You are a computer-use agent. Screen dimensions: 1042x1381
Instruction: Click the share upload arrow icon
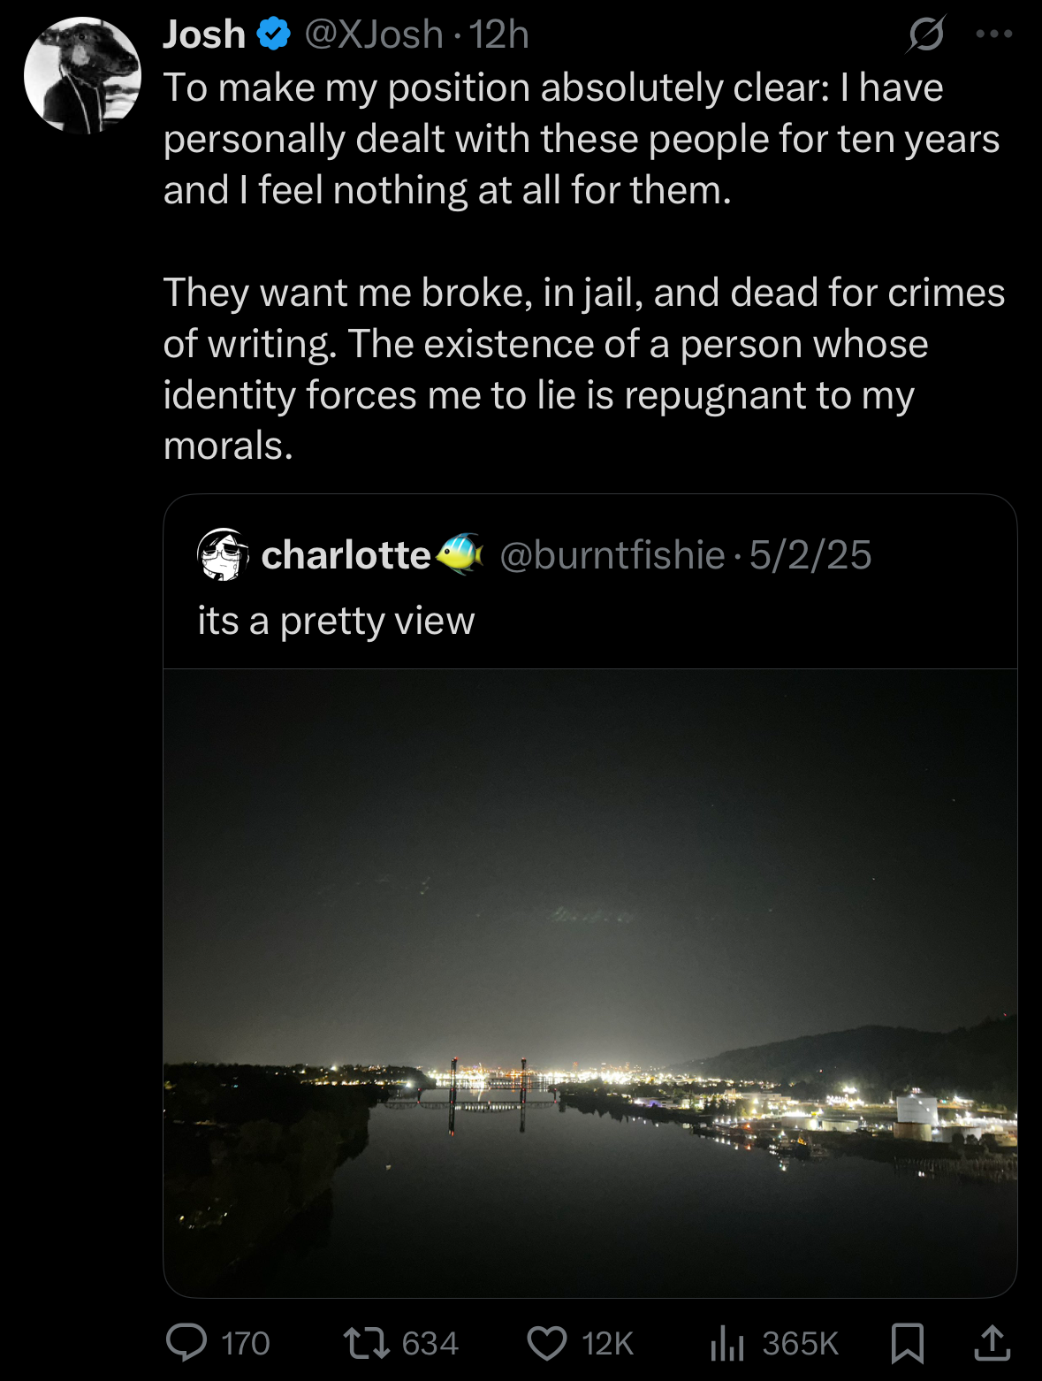tap(992, 1342)
